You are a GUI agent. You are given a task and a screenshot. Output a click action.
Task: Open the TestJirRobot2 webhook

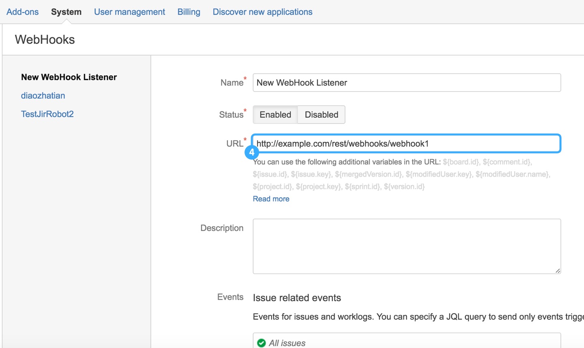pyautogui.click(x=47, y=114)
